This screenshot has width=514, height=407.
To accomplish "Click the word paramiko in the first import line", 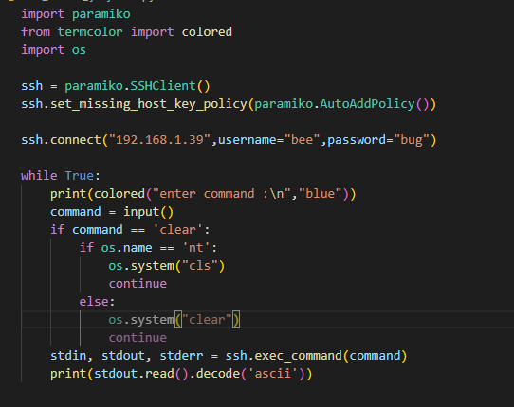I will click(x=101, y=14).
